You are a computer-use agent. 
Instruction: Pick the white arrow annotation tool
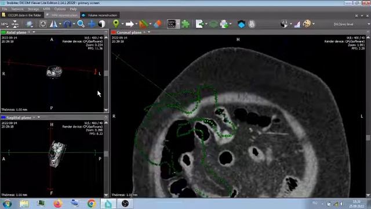tap(130, 24)
